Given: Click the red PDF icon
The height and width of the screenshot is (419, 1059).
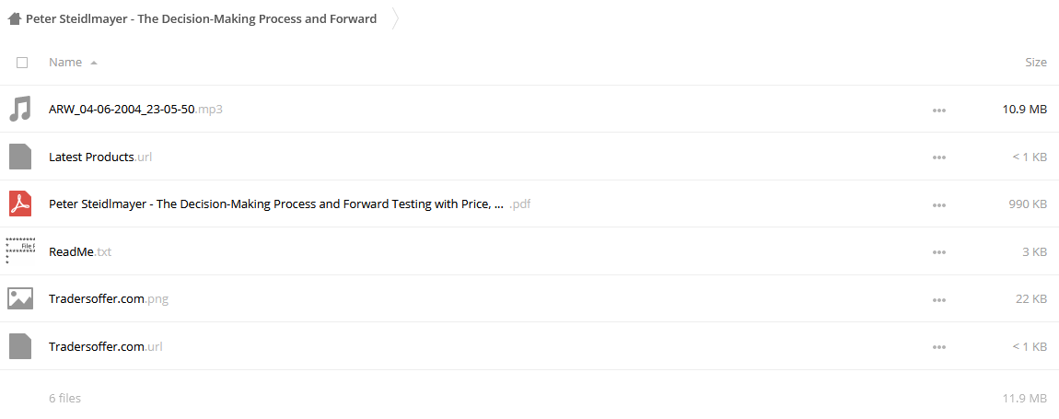Looking at the screenshot, I should click(x=20, y=204).
